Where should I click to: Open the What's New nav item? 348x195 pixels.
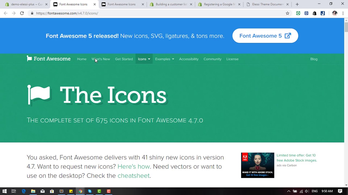(101, 59)
